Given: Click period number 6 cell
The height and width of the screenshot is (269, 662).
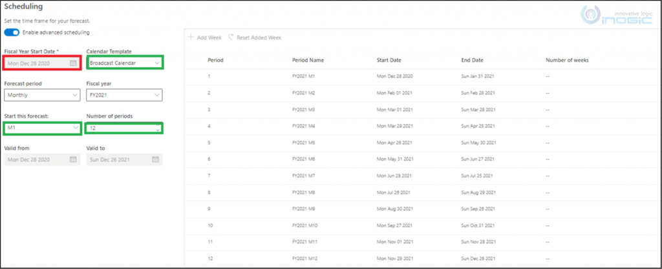Looking at the screenshot, I should pos(209,159).
